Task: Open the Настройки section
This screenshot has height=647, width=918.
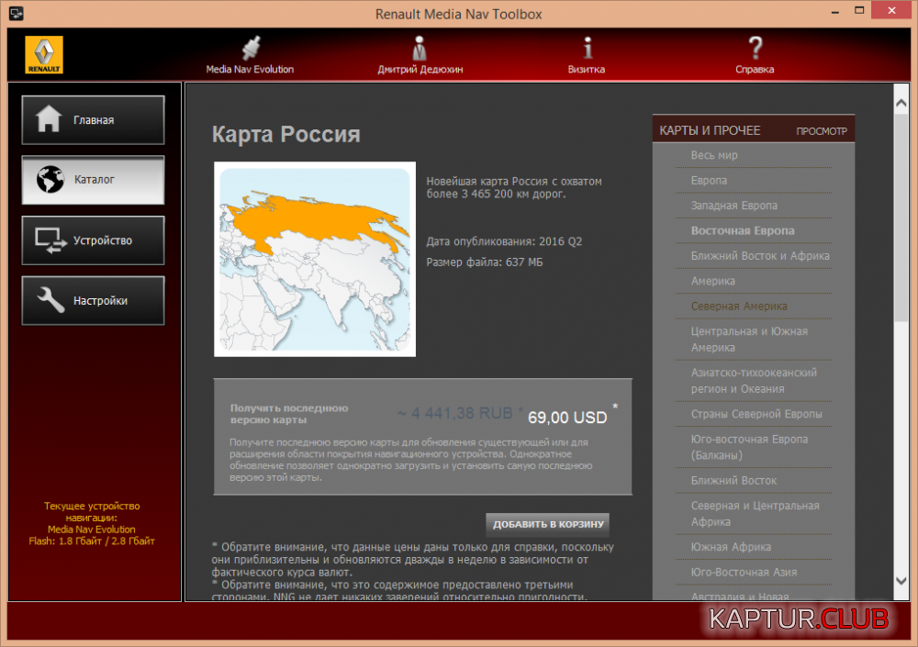Action: pyautogui.click(x=93, y=300)
